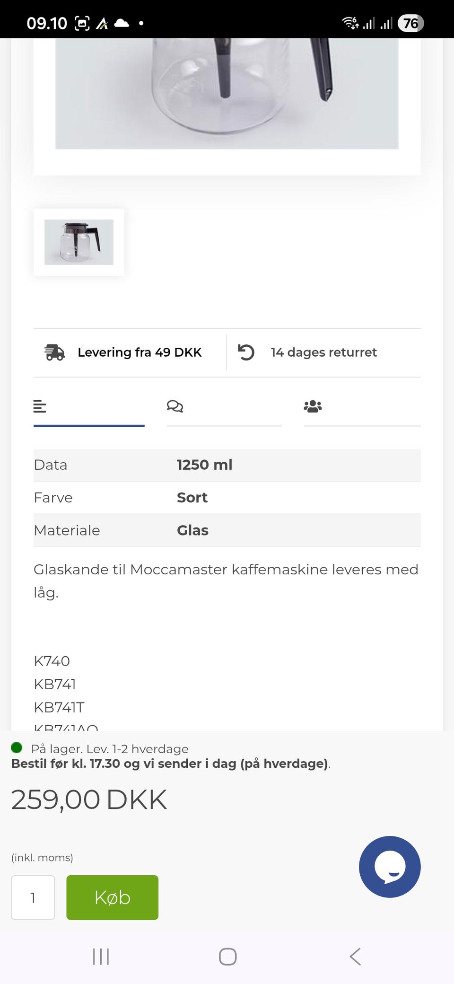Click the quantity input field

click(33, 897)
